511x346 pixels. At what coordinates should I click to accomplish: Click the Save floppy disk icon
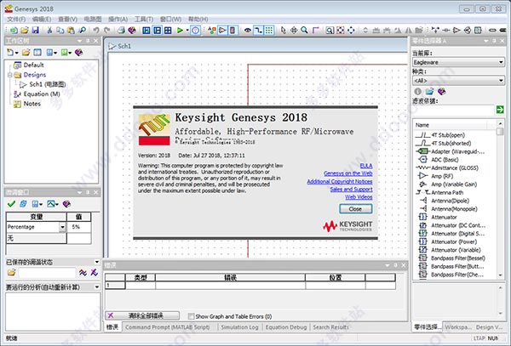click(35, 31)
